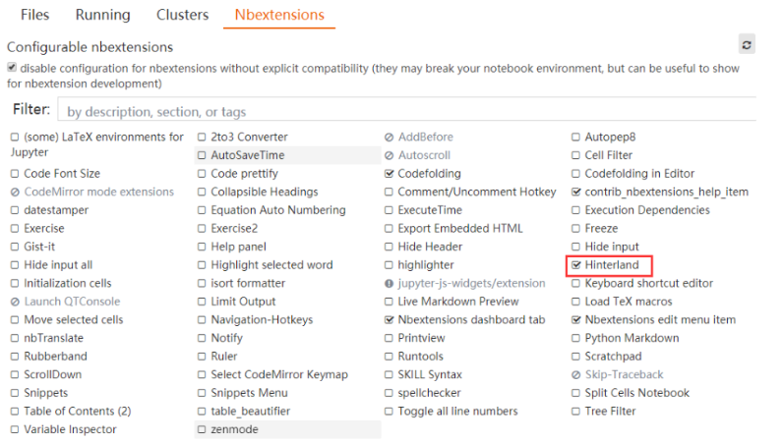The image size is (784, 443).
Task: Enable the Autopep8 extension
Action: [576, 138]
